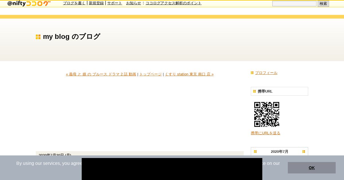
Task: Focus the search text field
Action: (294, 4)
